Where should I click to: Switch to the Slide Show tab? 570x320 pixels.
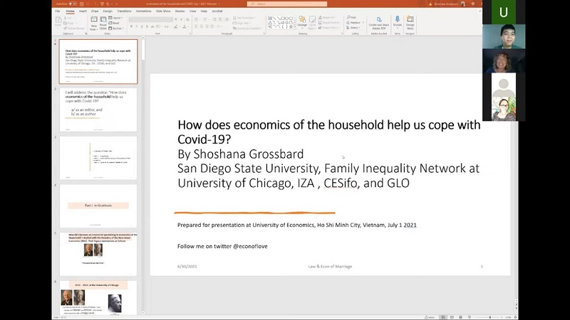(163, 11)
